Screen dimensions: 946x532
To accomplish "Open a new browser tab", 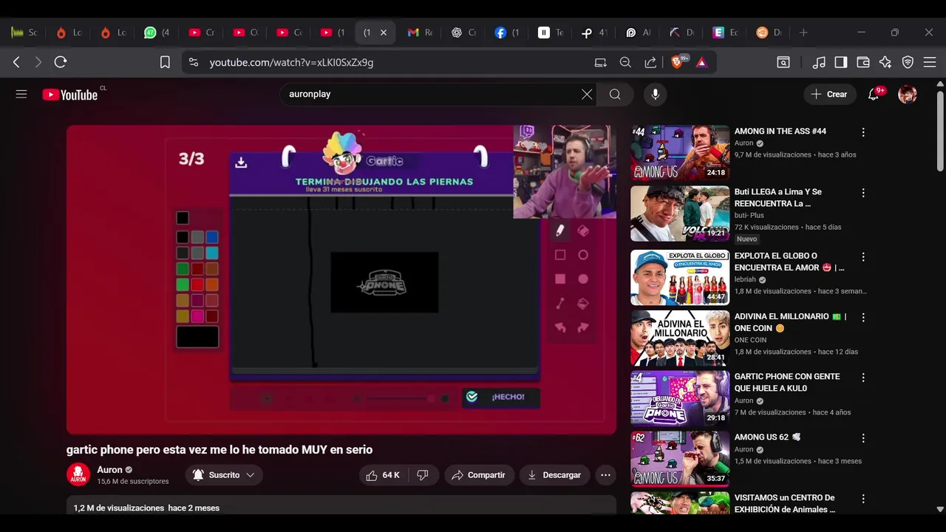I will (803, 33).
